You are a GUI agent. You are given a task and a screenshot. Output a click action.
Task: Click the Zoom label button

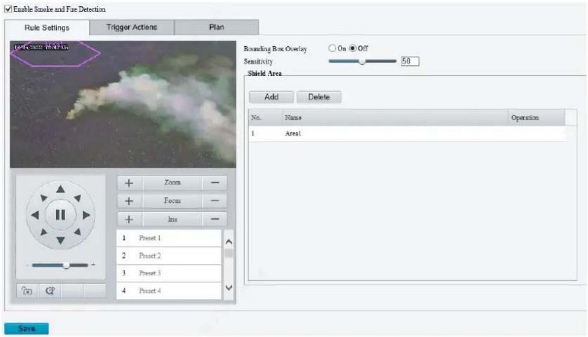point(173,183)
